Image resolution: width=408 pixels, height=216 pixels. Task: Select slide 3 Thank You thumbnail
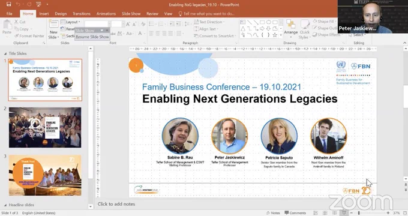click(x=45, y=175)
